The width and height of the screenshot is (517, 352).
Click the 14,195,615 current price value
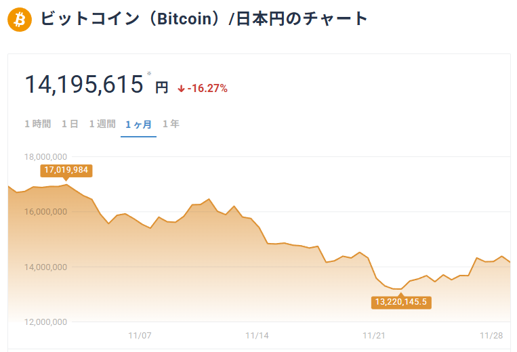pyautogui.click(x=84, y=85)
